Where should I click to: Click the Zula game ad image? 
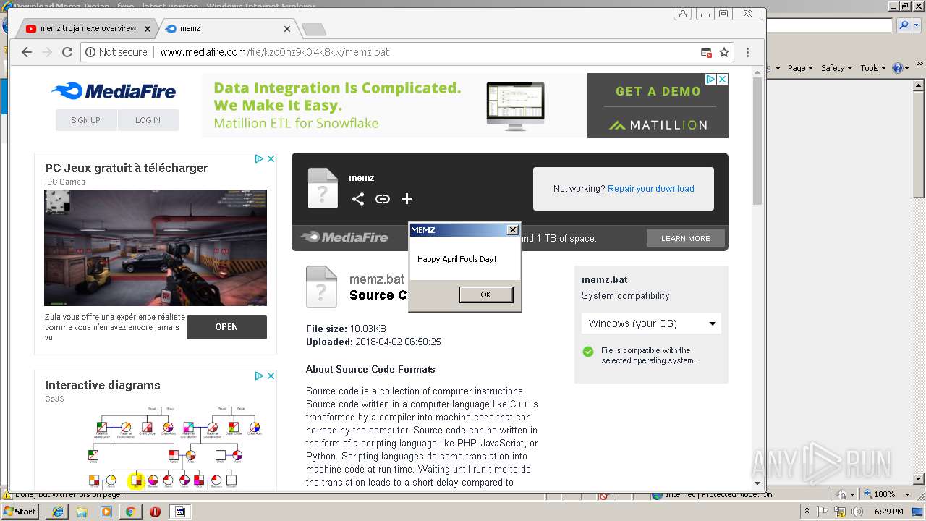pos(156,247)
